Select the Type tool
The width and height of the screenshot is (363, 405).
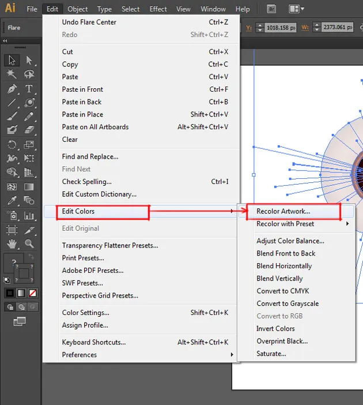click(29, 89)
